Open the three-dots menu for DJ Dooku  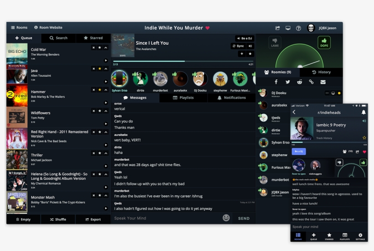pyautogui.click(x=327, y=93)
